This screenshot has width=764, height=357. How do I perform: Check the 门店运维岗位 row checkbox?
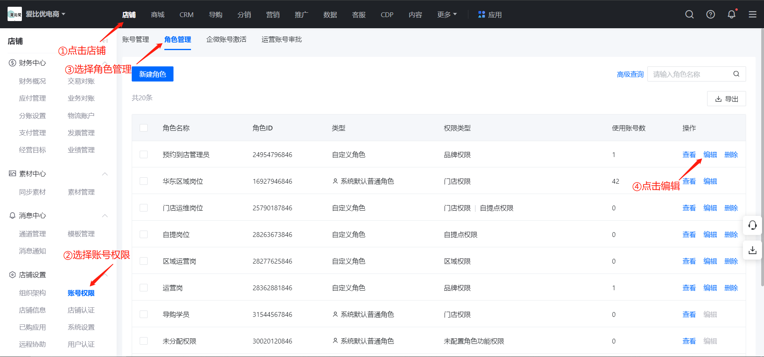144,208
